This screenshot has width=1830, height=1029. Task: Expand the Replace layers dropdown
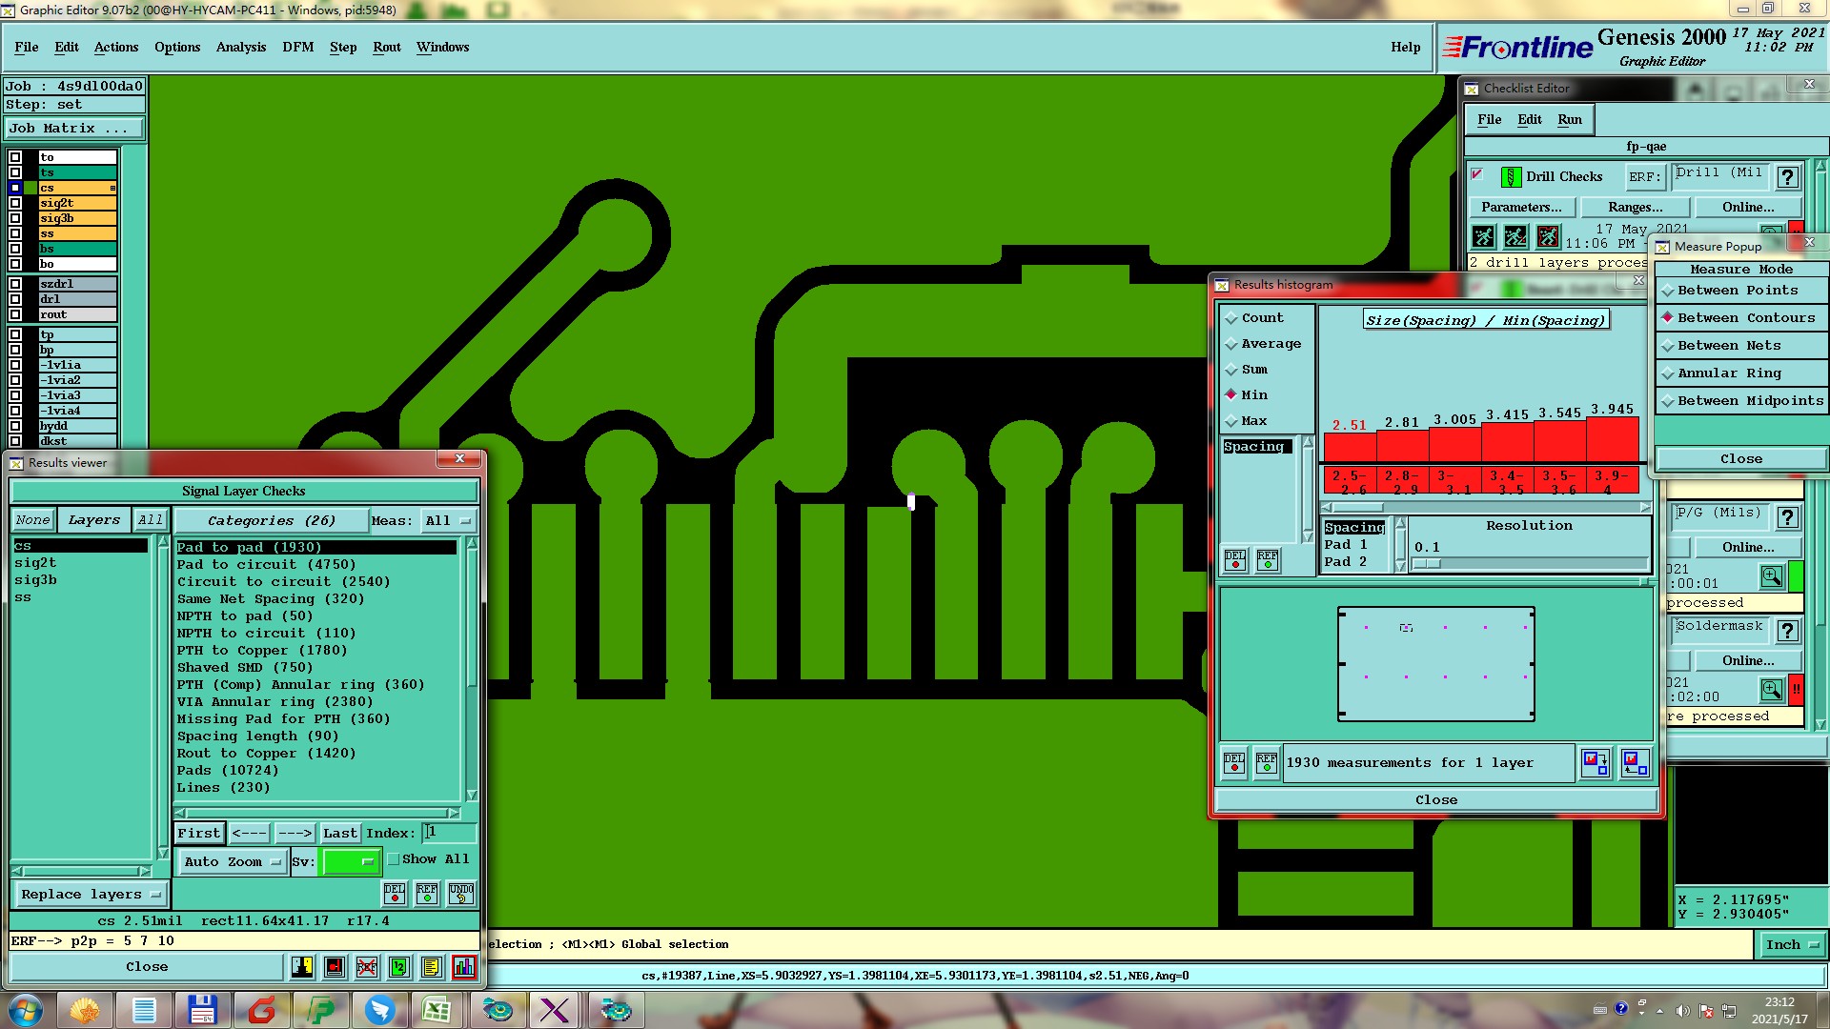pos(91,895)
